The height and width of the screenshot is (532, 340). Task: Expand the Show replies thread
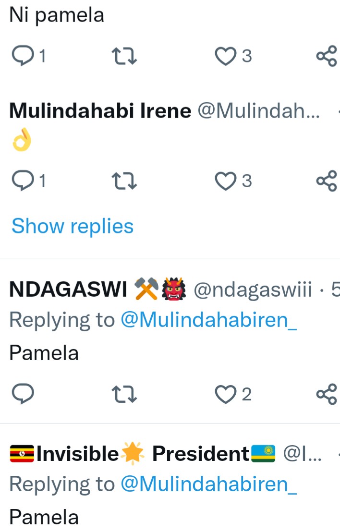pyautogui.click(x=73, y=226)
